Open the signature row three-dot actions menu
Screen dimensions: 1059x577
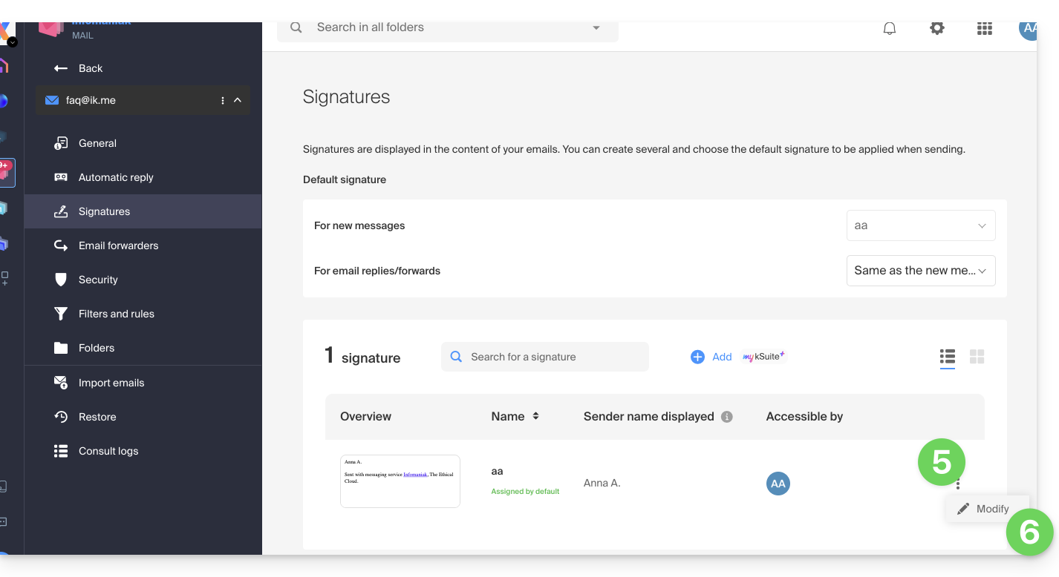[x=958, y=485]
